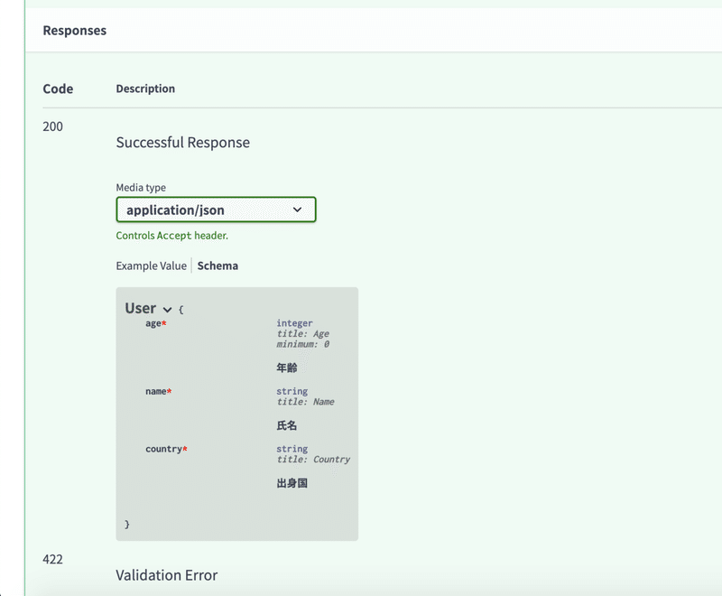Switch to the Example Value tab
722x596 pixels.
point(151,265)
